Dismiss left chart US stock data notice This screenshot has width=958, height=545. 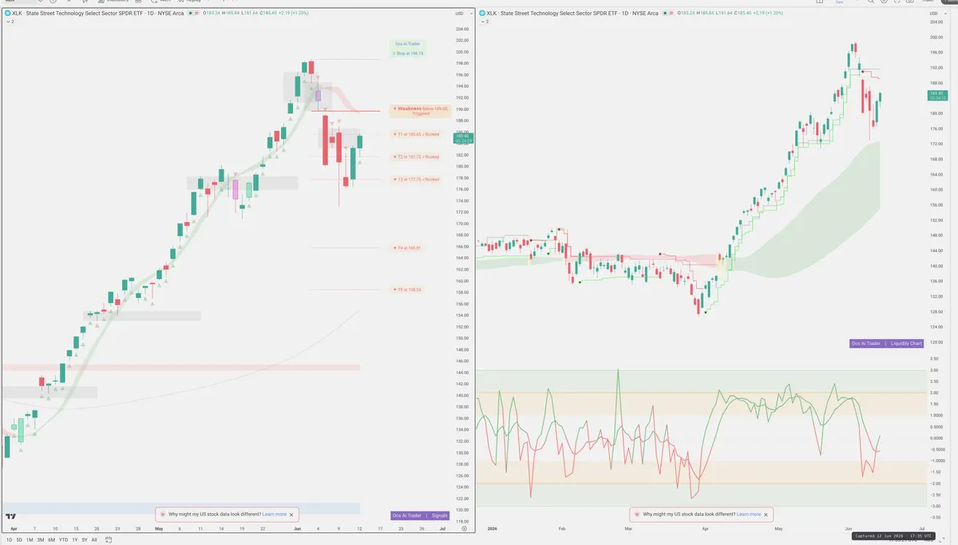pyautogui.click(x=291, y=515)
